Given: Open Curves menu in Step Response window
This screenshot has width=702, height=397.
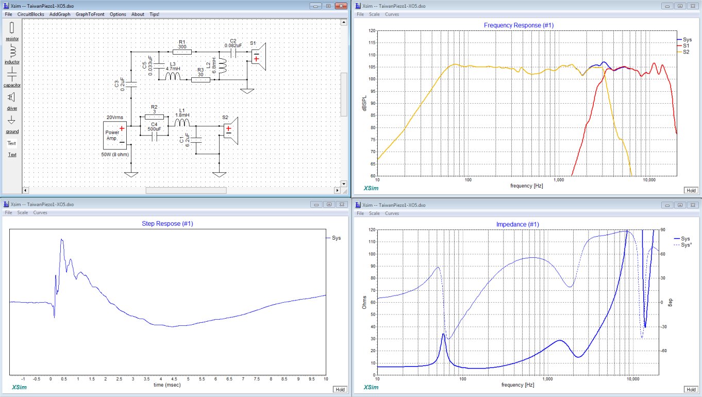Looking at the screenshot, I should 40,213.
